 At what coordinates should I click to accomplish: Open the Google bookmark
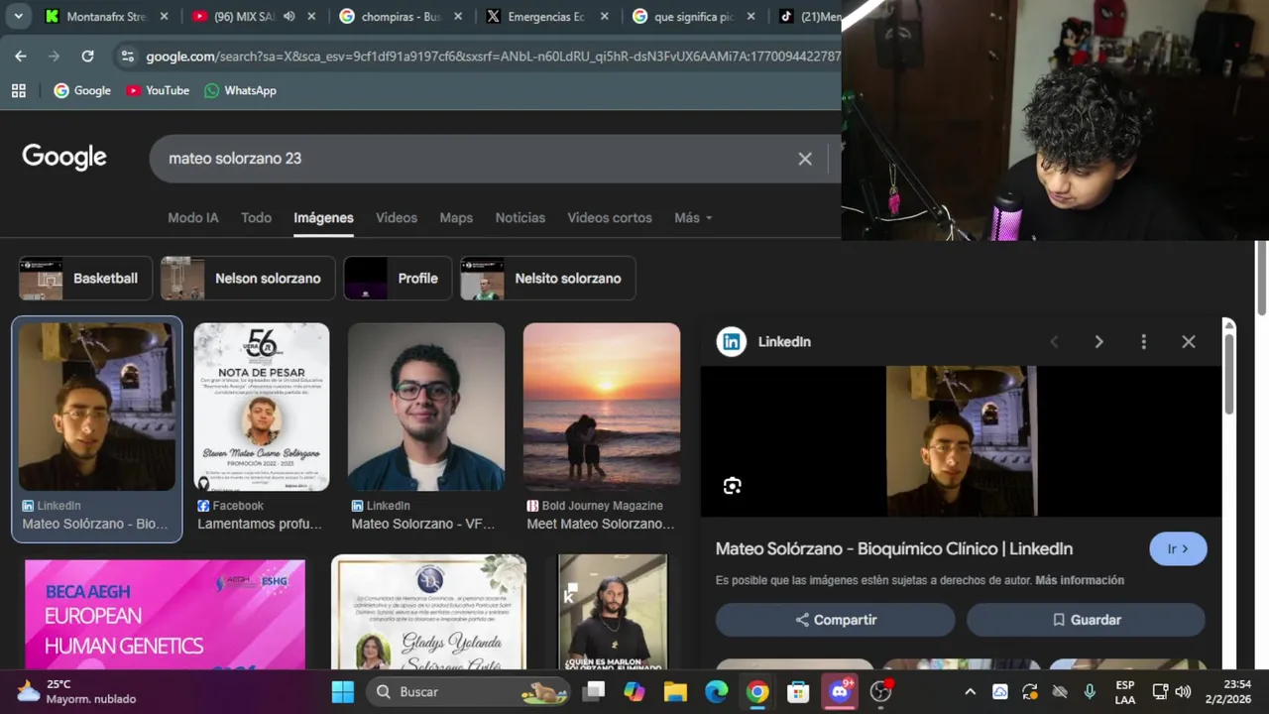point(82,90)
